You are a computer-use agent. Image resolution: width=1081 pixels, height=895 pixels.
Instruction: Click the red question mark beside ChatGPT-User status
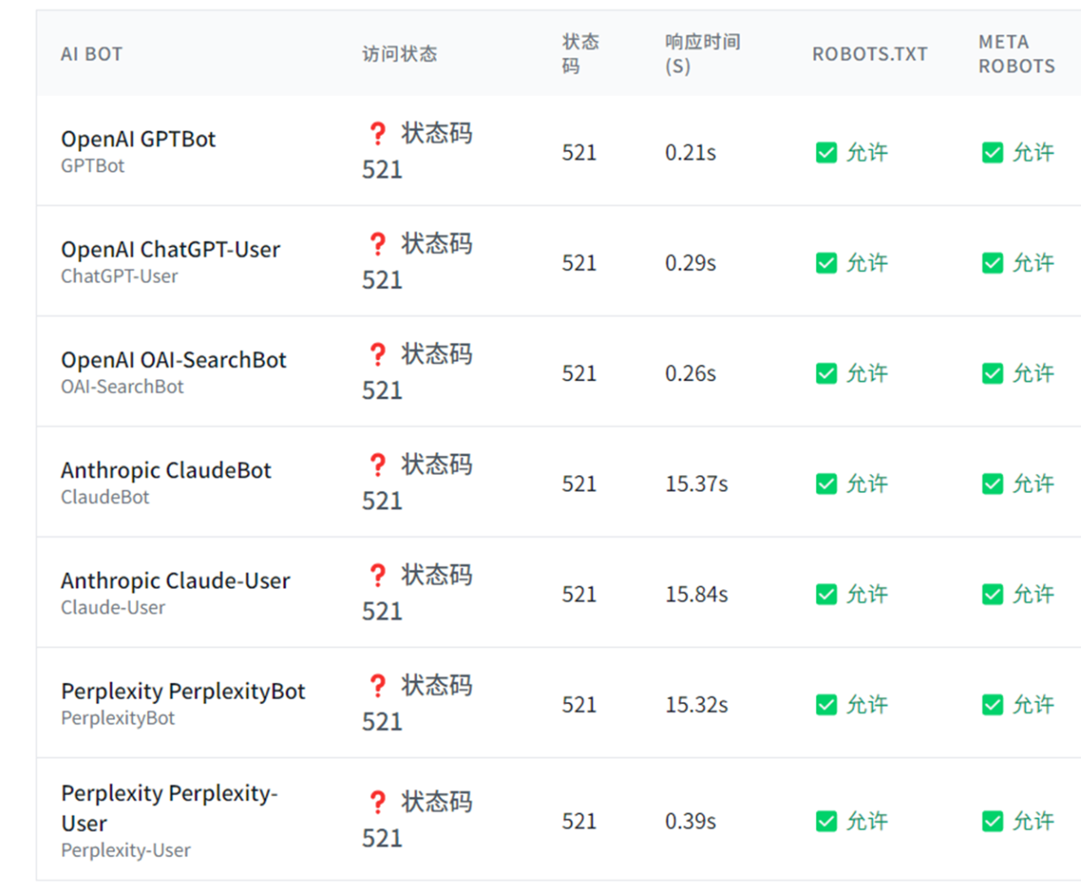pos(378,244)
